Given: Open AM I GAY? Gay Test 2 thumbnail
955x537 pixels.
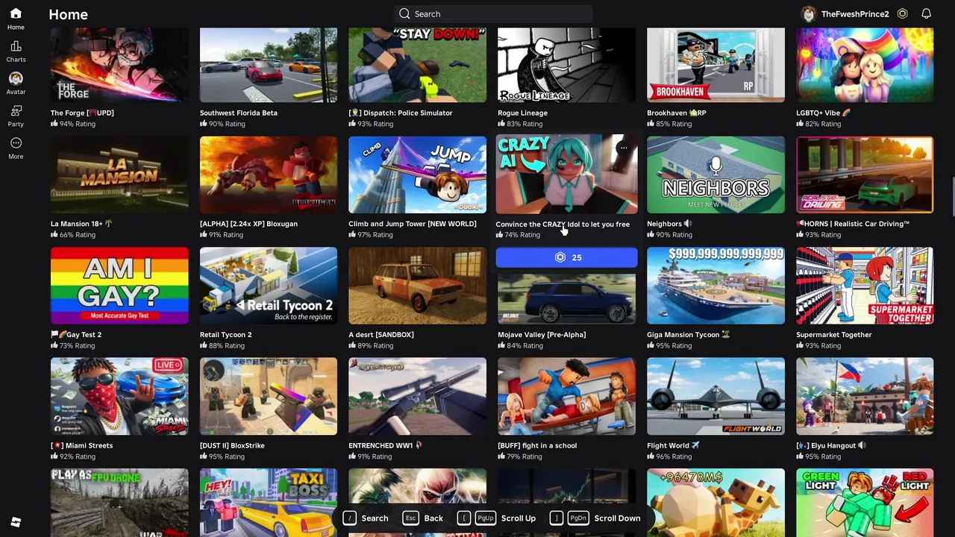Looking at the screenshot, I should 119,286.
